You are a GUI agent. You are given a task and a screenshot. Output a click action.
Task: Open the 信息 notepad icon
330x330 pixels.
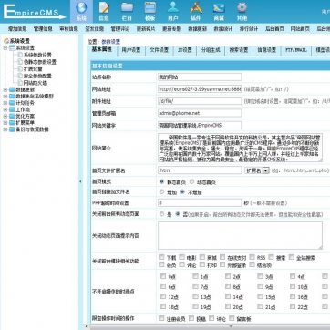pos(104,8)
